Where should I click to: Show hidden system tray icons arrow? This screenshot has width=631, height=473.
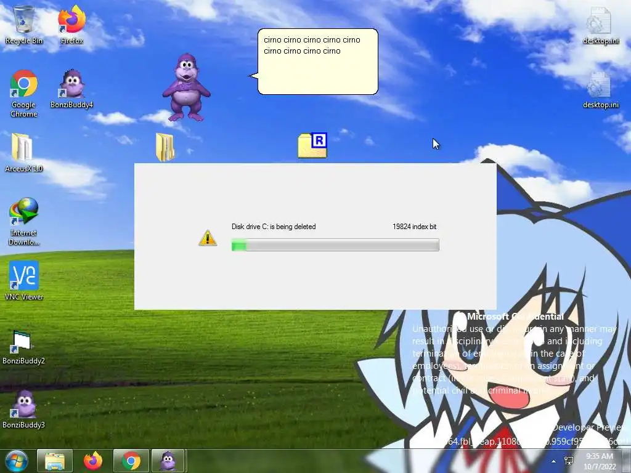[x=554, y=461]
